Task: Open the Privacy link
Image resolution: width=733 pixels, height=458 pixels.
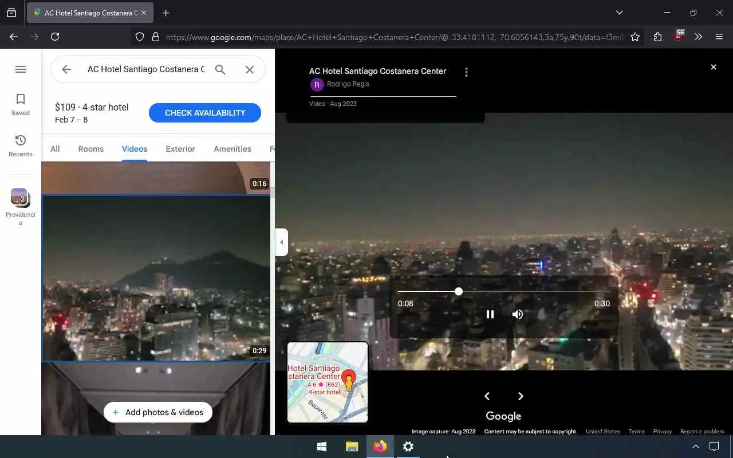Action: (663, 432)
